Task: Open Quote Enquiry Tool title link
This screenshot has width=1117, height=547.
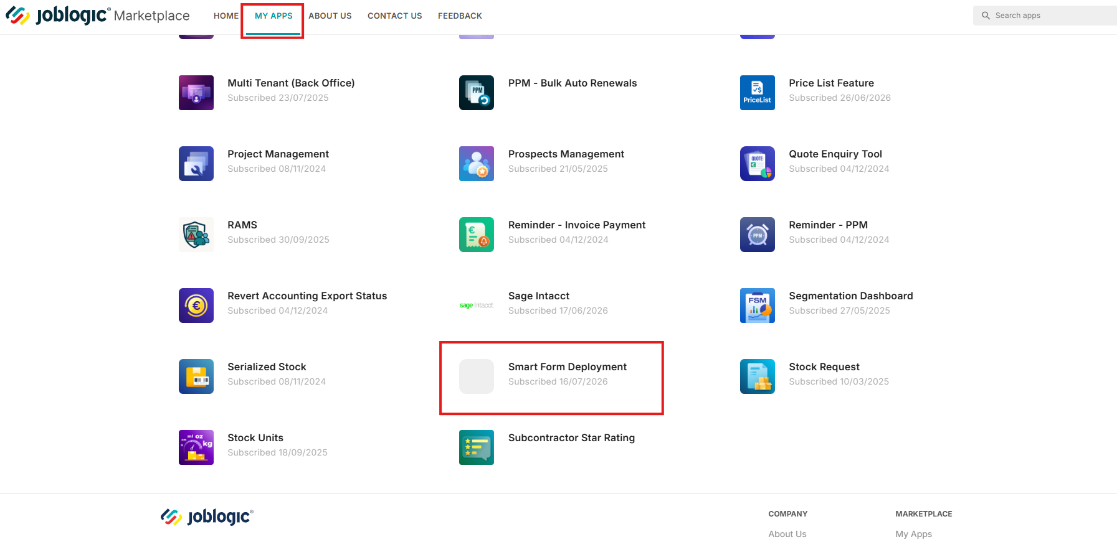Action: pos(835,154)
